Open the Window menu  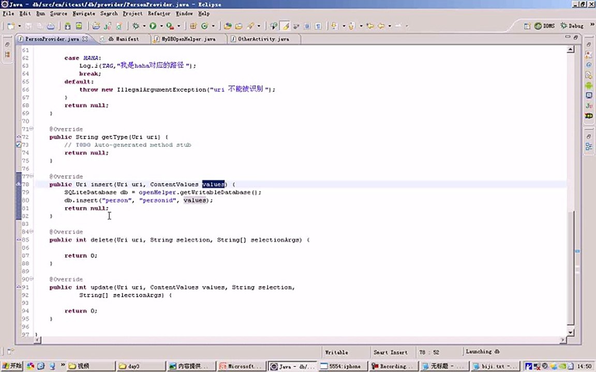184,13
